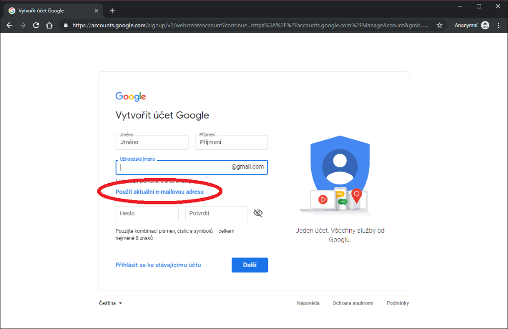Open the home page icon
Screen dimensions: 508x329
click(49, 25)
